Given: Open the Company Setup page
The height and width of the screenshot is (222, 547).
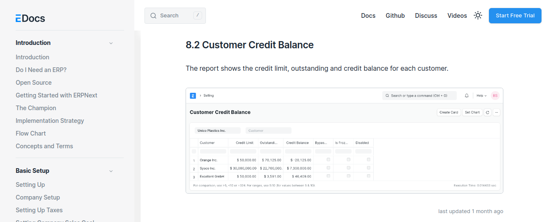Looking at the screenshot, I should [x=38, y=197].
